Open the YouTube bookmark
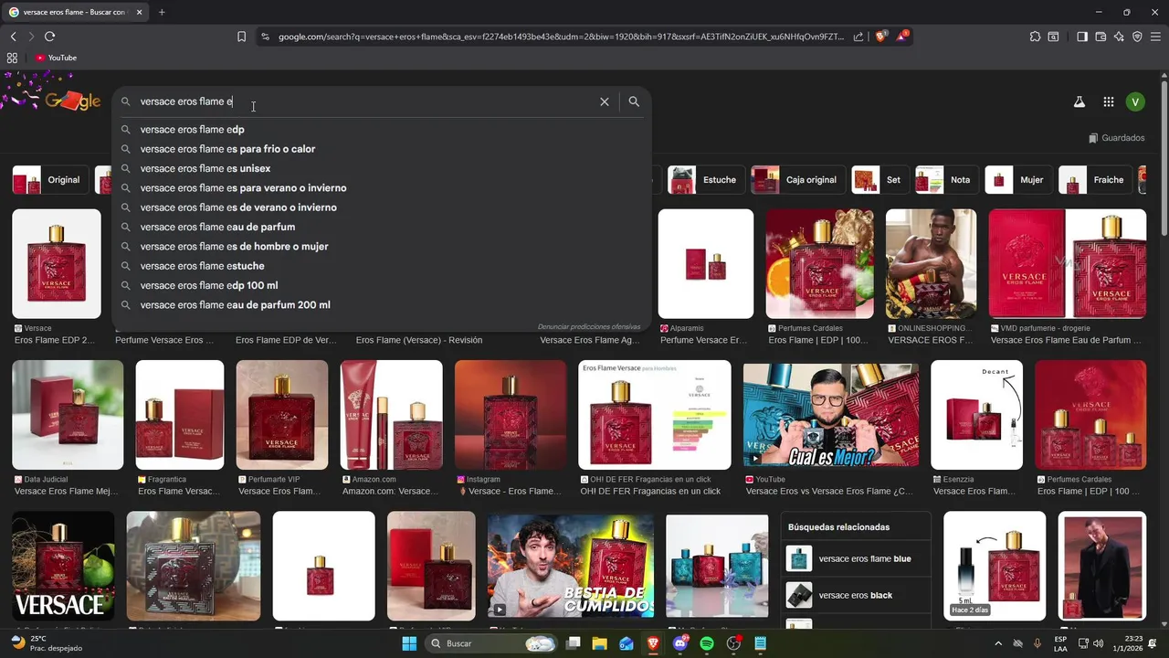The height and width of the screenshot is (658, 1169). 56,58
